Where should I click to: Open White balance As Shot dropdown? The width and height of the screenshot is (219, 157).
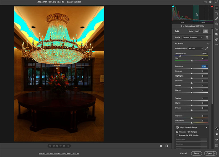coord(196,49)
